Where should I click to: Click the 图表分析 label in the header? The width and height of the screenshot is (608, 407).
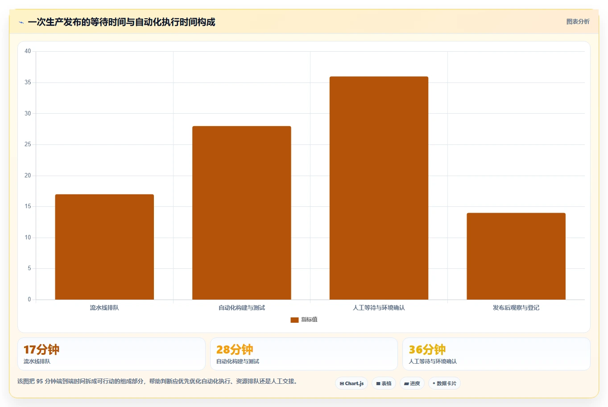[x=578, y=21]
